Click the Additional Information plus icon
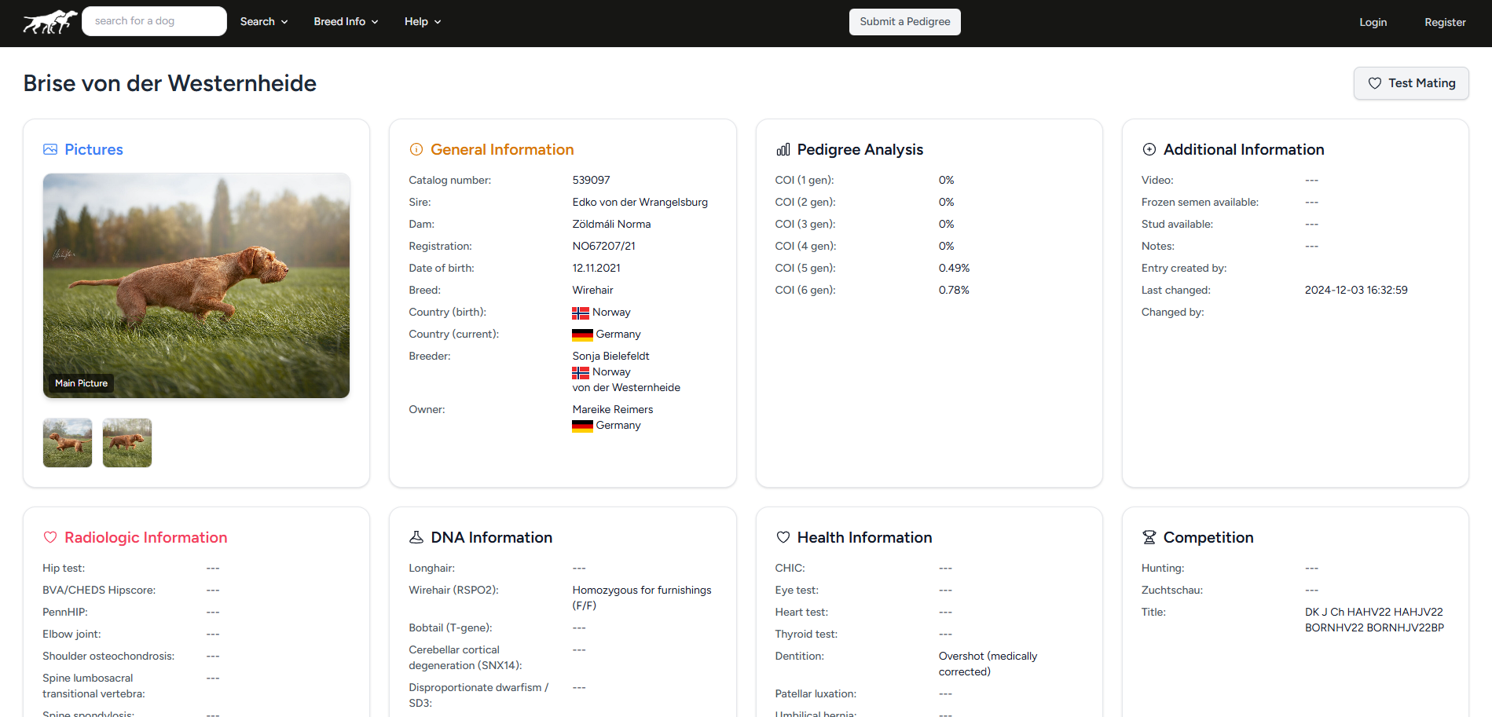 [1149, 149]
